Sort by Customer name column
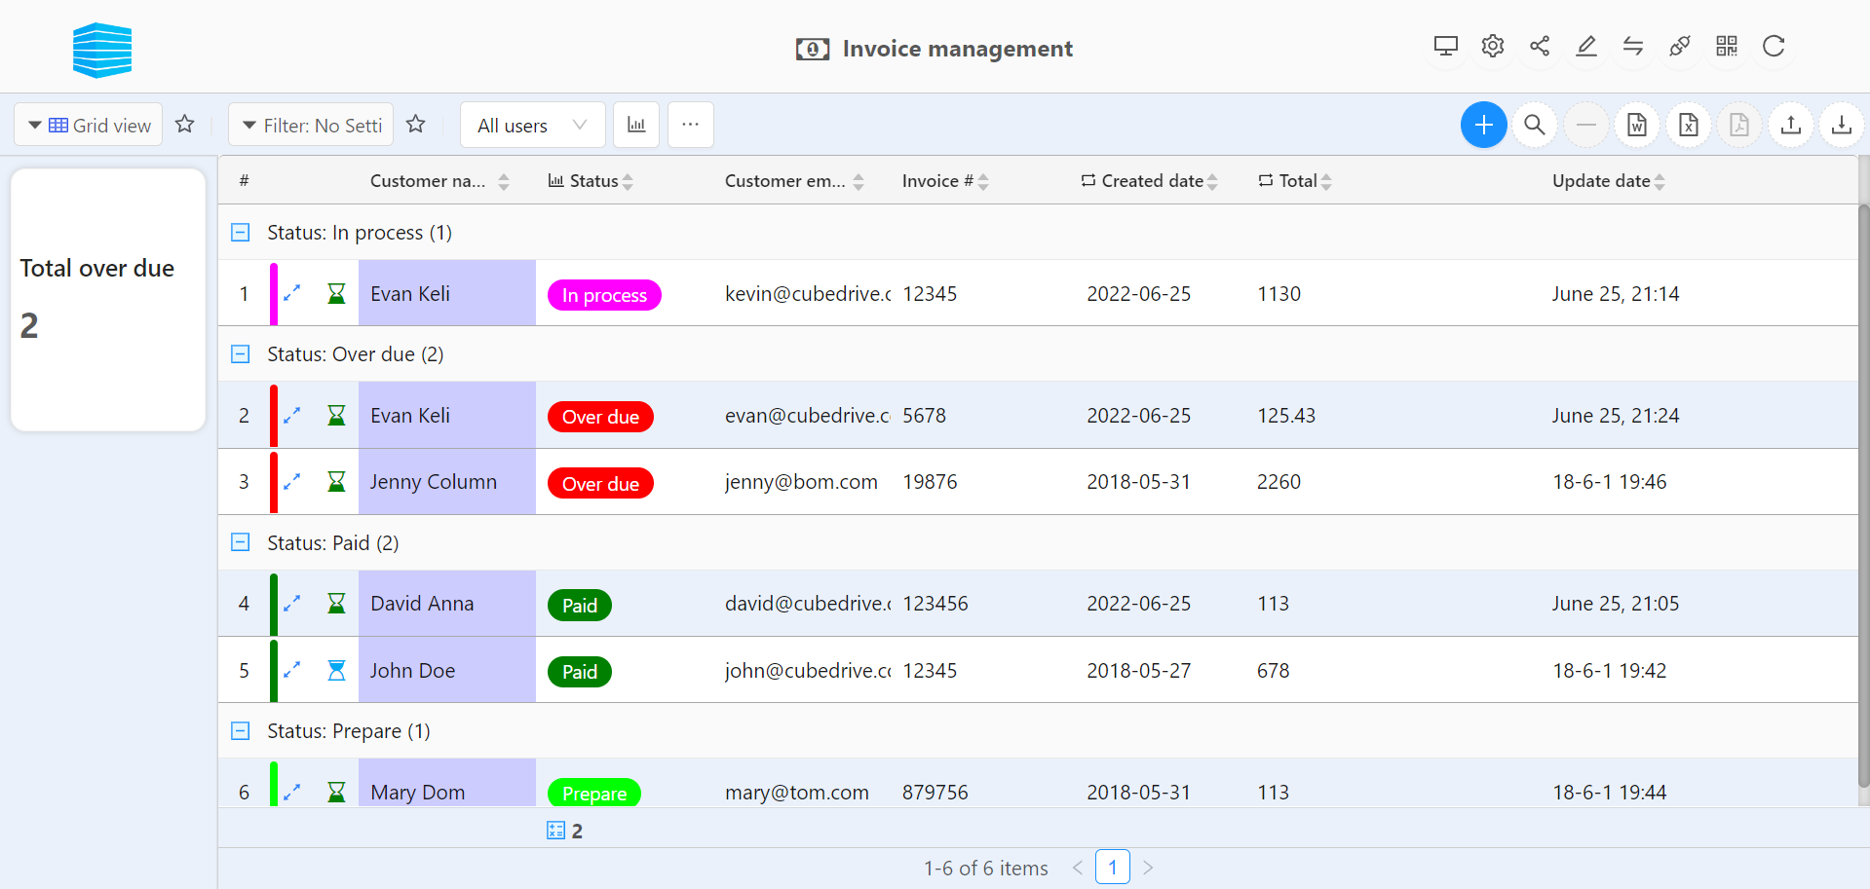The width and height of the screenshot is (1870, 889). click(504, 181)
